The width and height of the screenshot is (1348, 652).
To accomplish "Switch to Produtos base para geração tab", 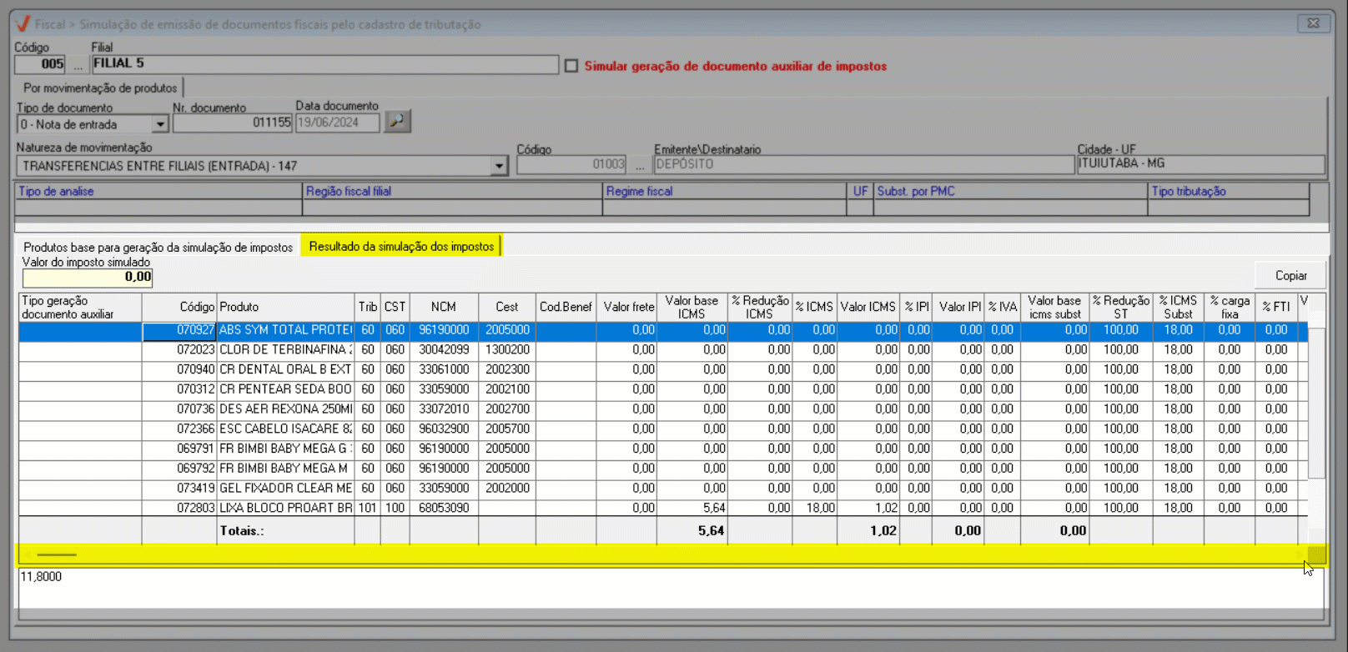I will (158, 247).
